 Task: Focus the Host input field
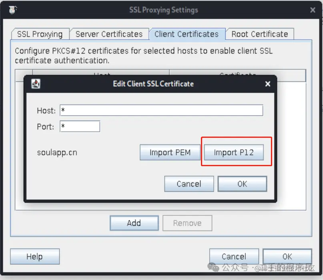[x=161, y=110]
